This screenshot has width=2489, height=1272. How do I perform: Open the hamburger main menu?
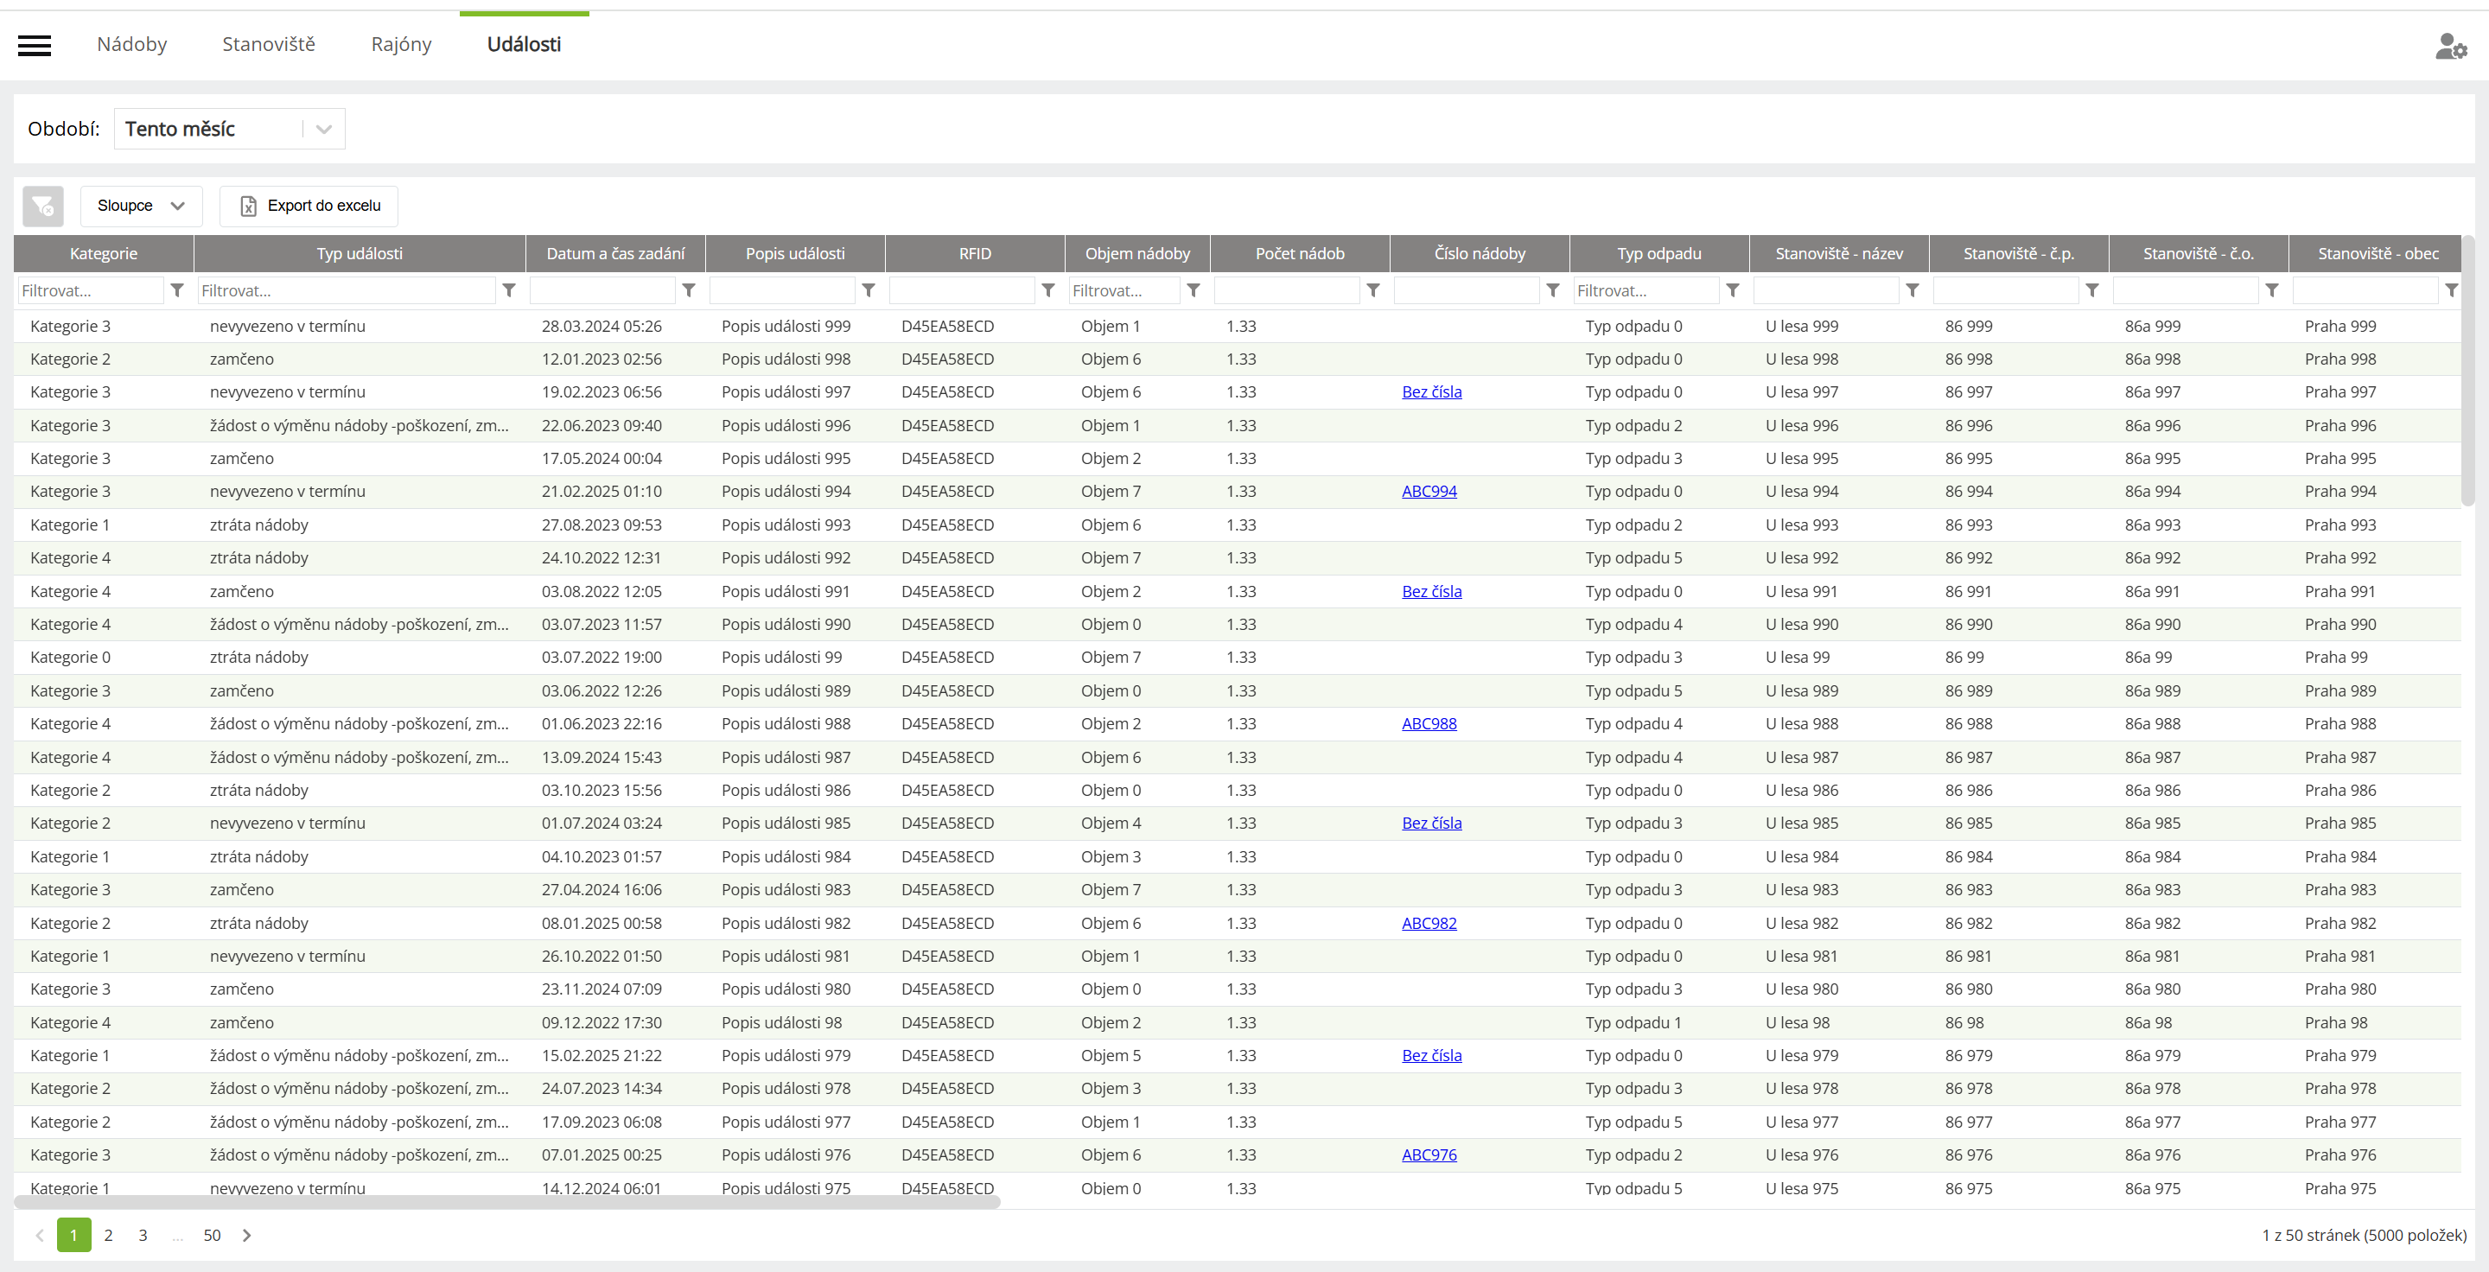(35, 46)
